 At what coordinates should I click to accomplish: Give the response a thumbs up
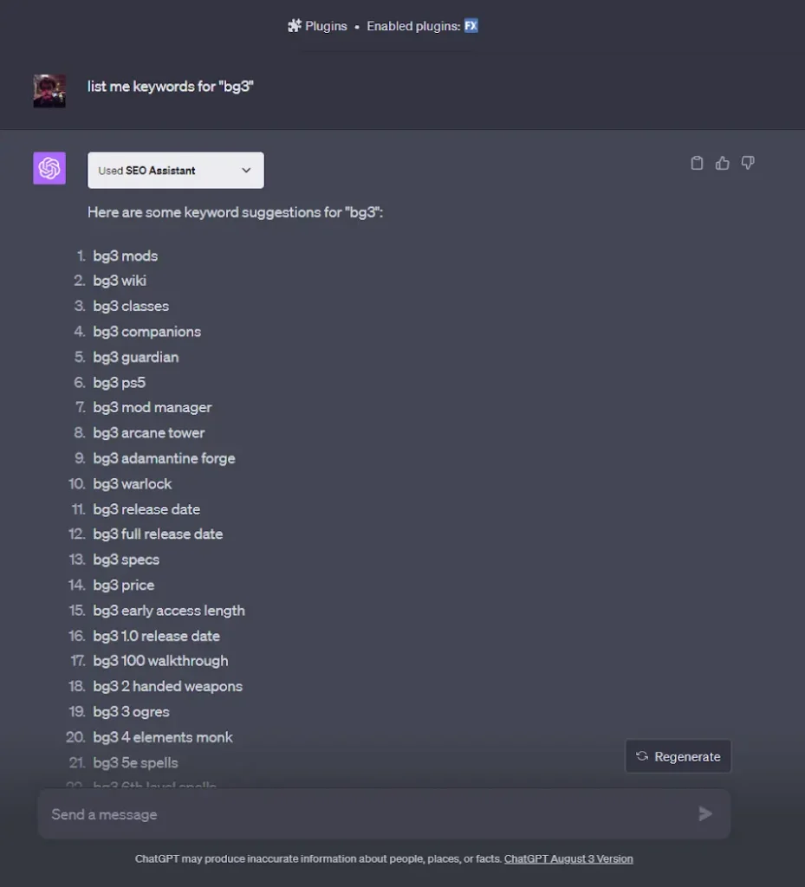point(723,163)
